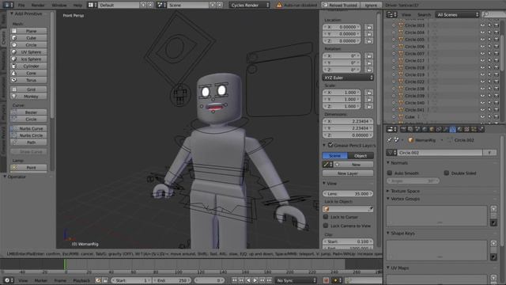Open the Physics properties tab icon
Viewport: 506px width, 285px height.
pyautogui.click(x=481, y=129)
